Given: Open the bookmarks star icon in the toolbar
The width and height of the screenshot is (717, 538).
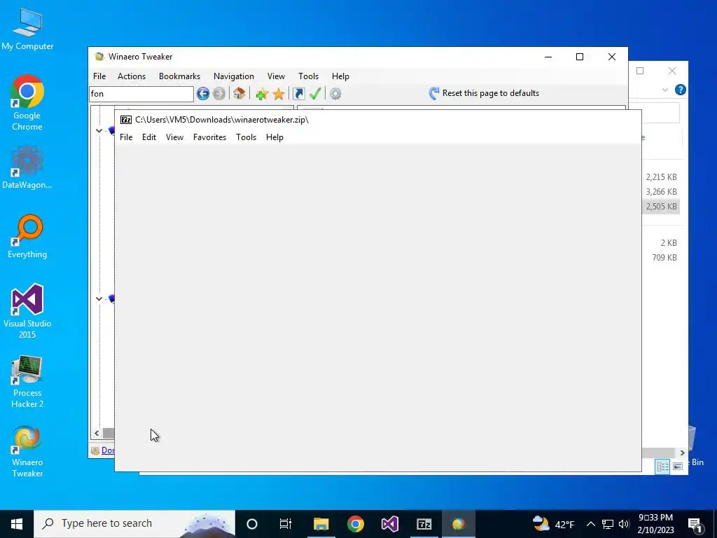Looking at the screenshot, I should coord(279,95).
